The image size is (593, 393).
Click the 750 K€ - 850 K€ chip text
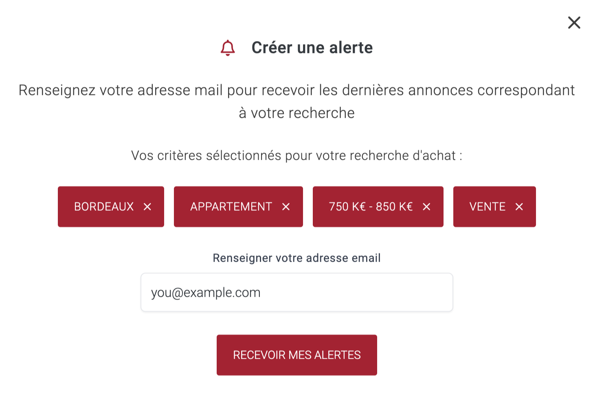point(371,207)
